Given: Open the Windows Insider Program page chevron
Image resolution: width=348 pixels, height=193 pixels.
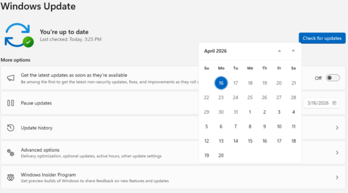Looking at the screenshot, I should (337, 177).
